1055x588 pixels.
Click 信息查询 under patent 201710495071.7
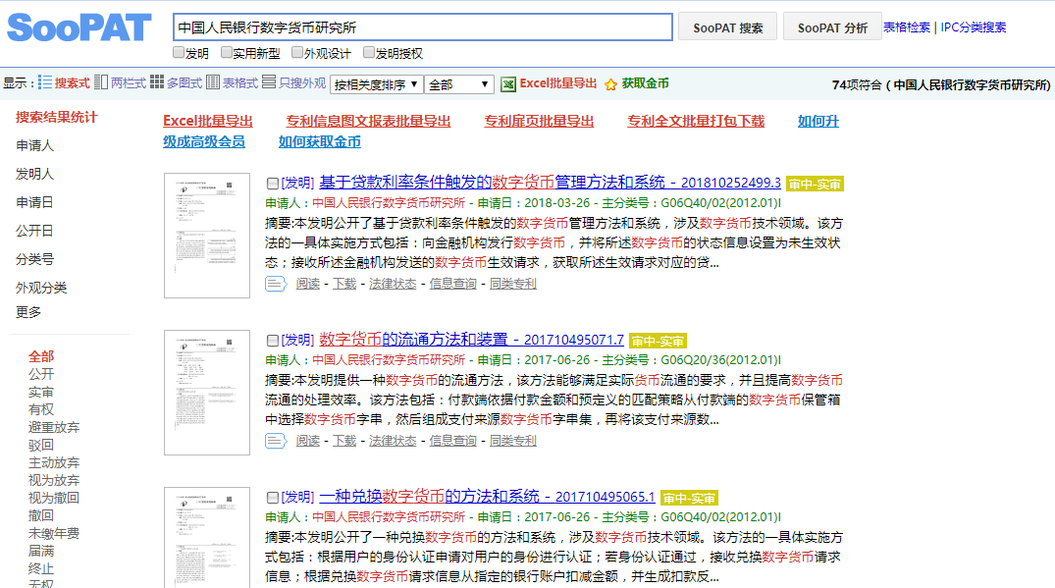tap(452, 441)
